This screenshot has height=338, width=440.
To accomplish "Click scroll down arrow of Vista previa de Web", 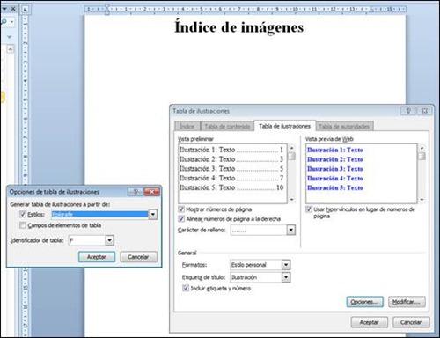I will click(422, 200).
